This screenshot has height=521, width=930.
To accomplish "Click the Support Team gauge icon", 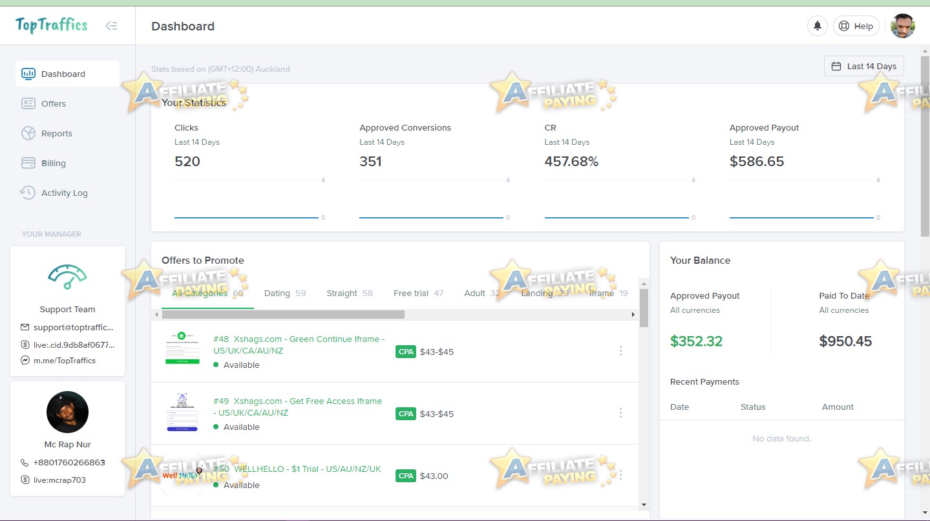I will tap(67, 277).
